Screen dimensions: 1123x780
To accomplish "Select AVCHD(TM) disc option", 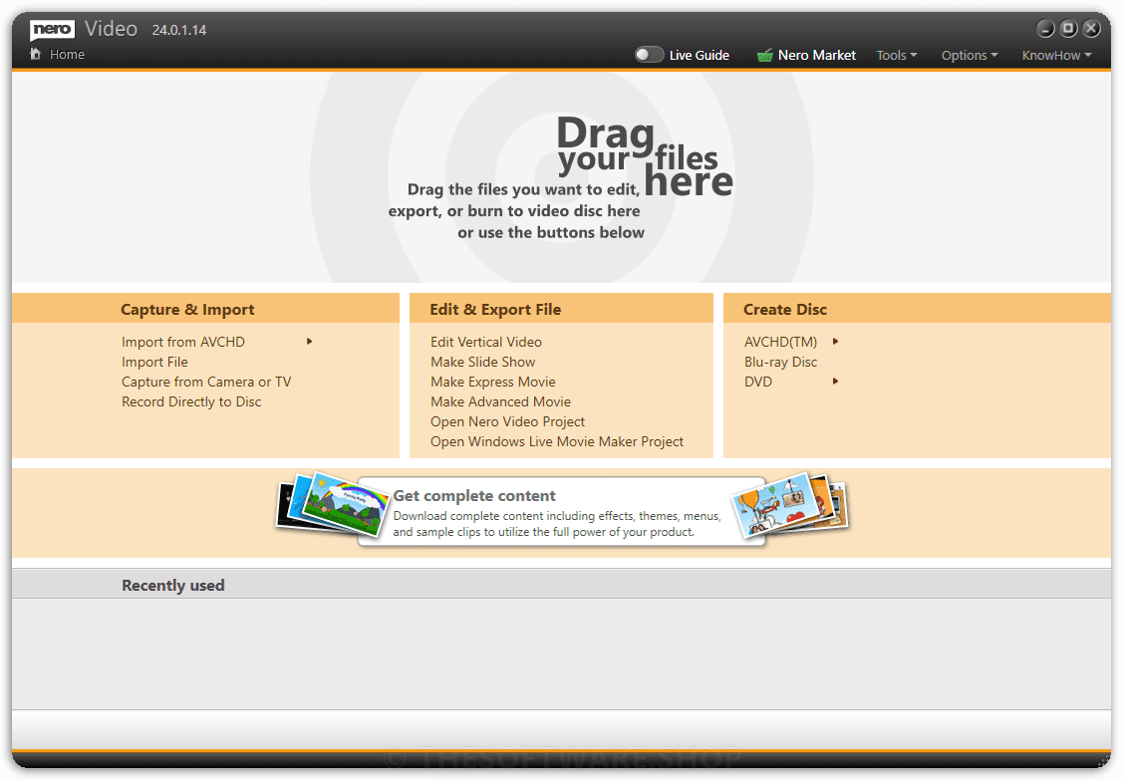I will point(780,342).
